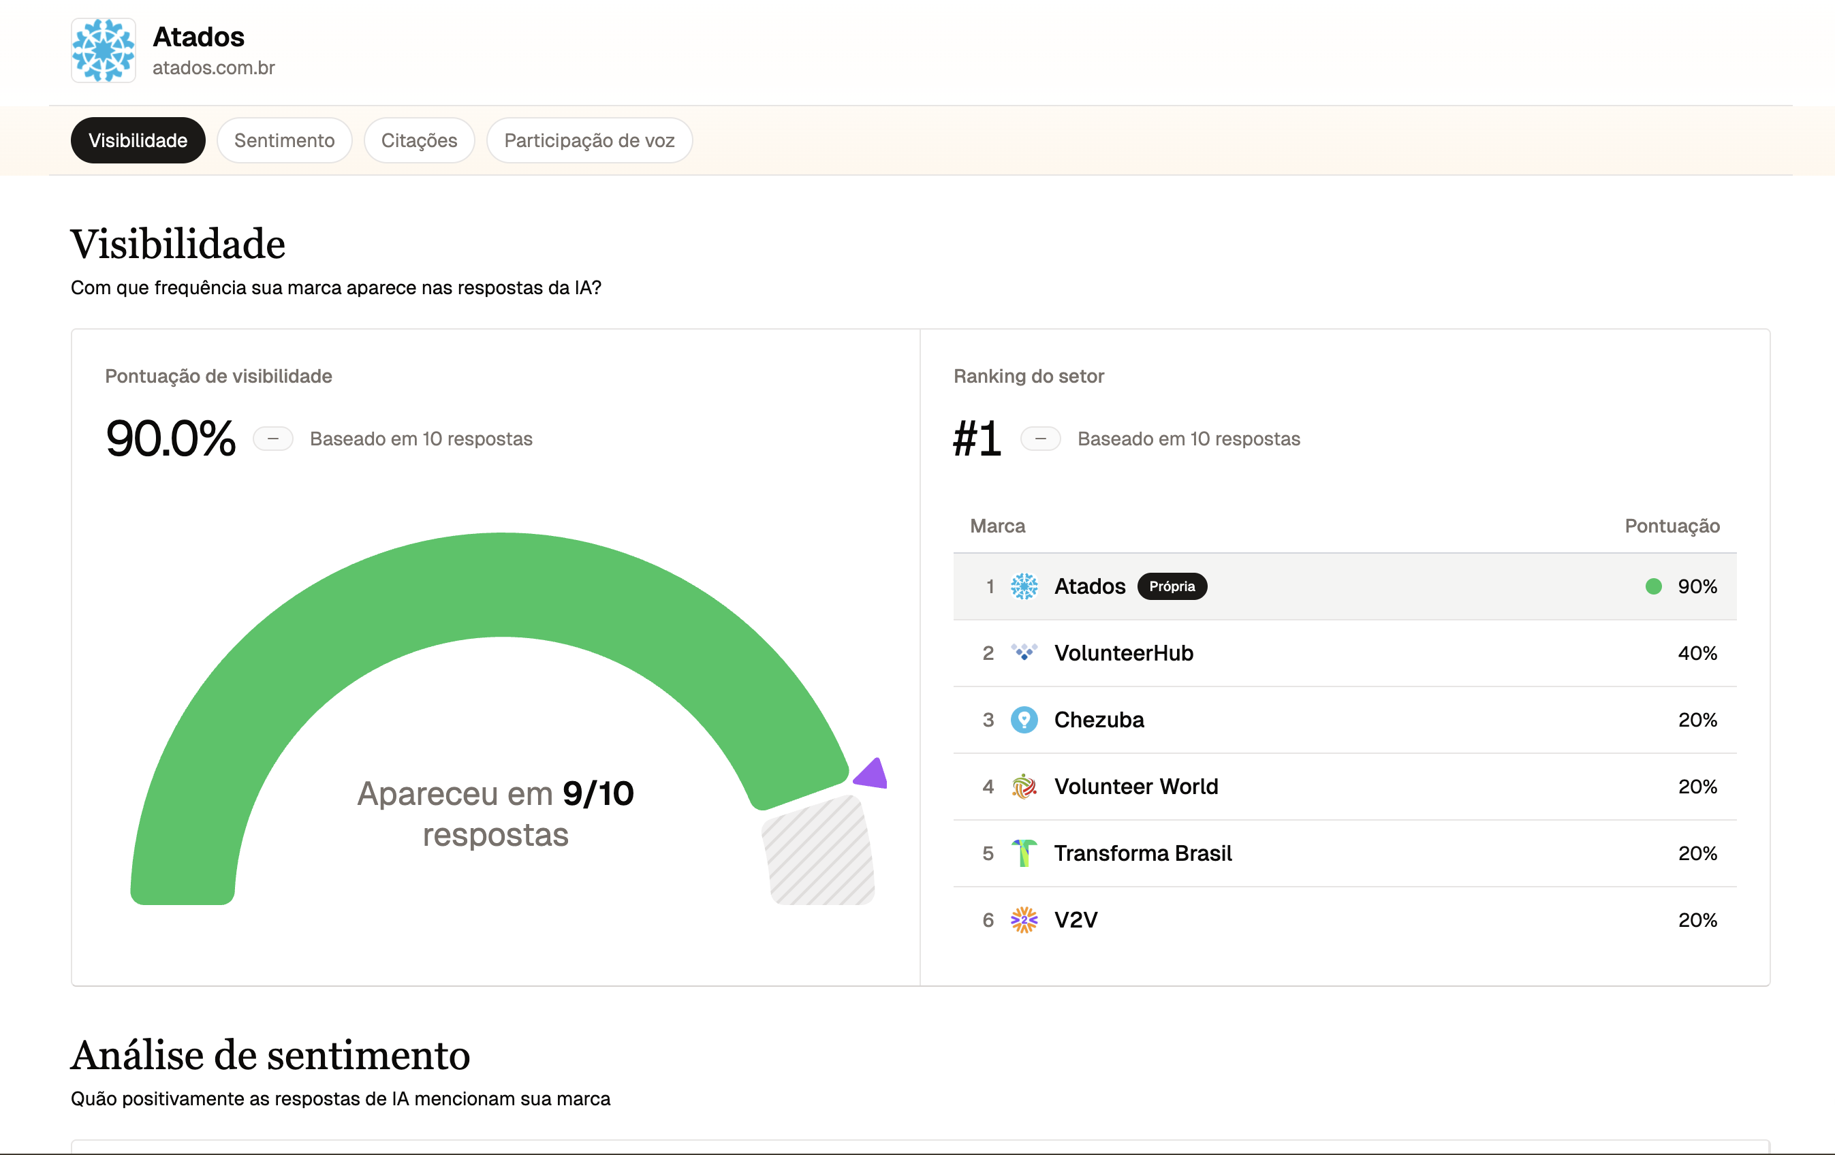Click the Volunteer World brand icon
This screenshot has width=1835, height=1155.
tap(1024, 787)
